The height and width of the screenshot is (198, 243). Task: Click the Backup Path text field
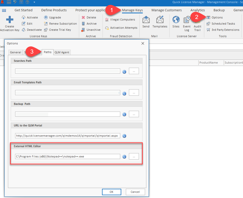click(x=68, y=114)
